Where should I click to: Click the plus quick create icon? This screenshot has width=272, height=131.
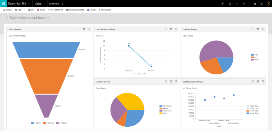pyautogui.click(x=237, y=4)
